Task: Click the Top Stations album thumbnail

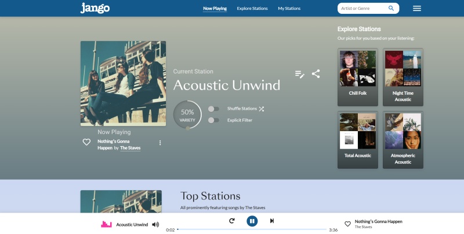Action: [x=121, y=202]
